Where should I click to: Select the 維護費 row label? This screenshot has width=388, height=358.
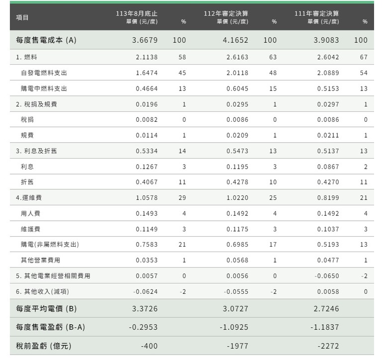(x=30, y=229)
